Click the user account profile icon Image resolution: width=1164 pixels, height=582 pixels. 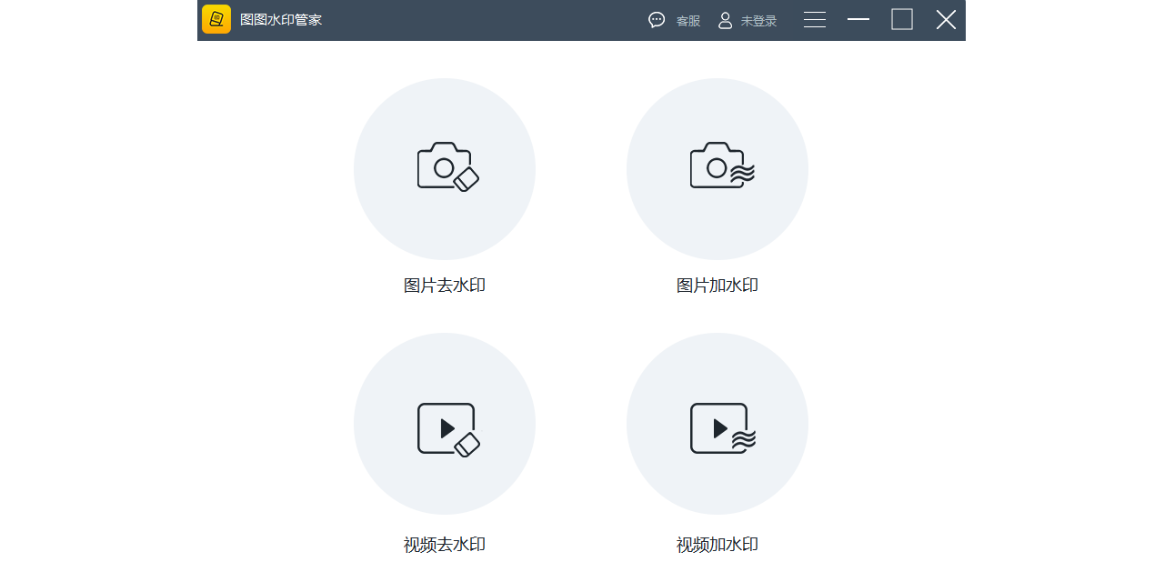[x=725, y=20]
